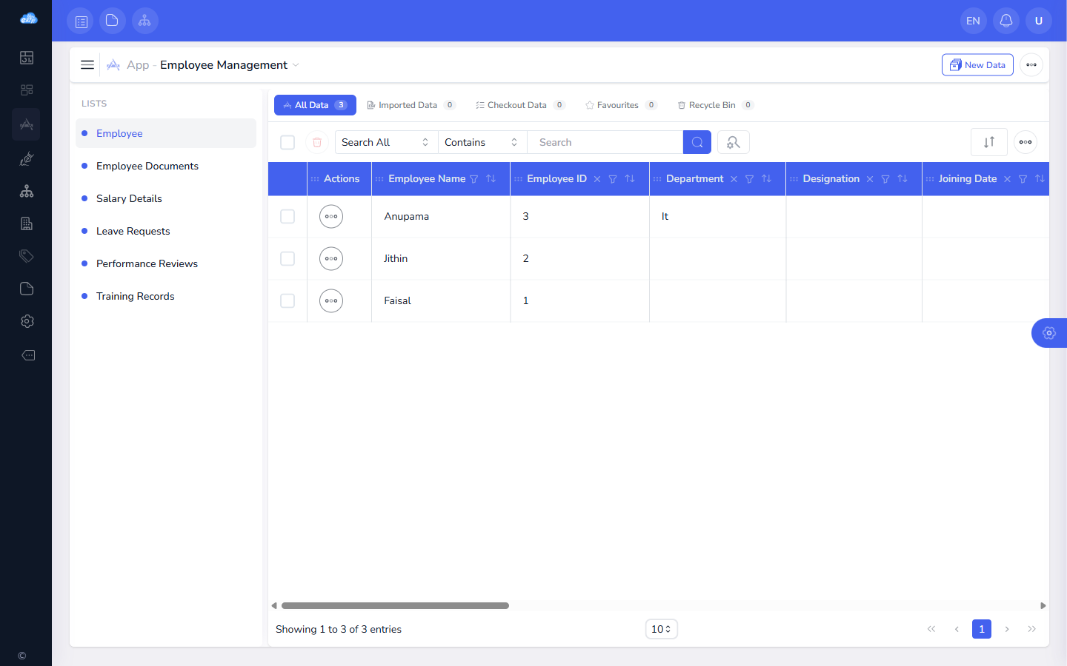Toggle the hamburger menu beside App

87,65
